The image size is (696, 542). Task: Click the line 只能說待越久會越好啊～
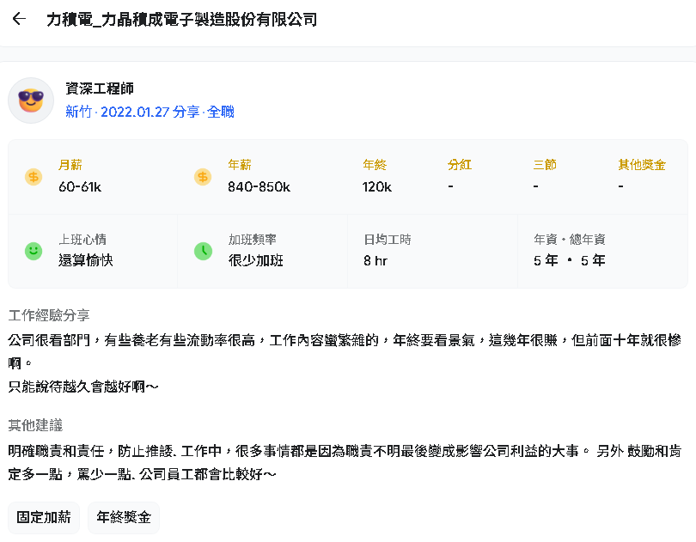coord(83,387)
